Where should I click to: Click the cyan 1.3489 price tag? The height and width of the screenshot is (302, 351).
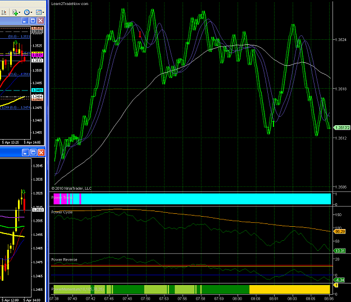[38, 90]
